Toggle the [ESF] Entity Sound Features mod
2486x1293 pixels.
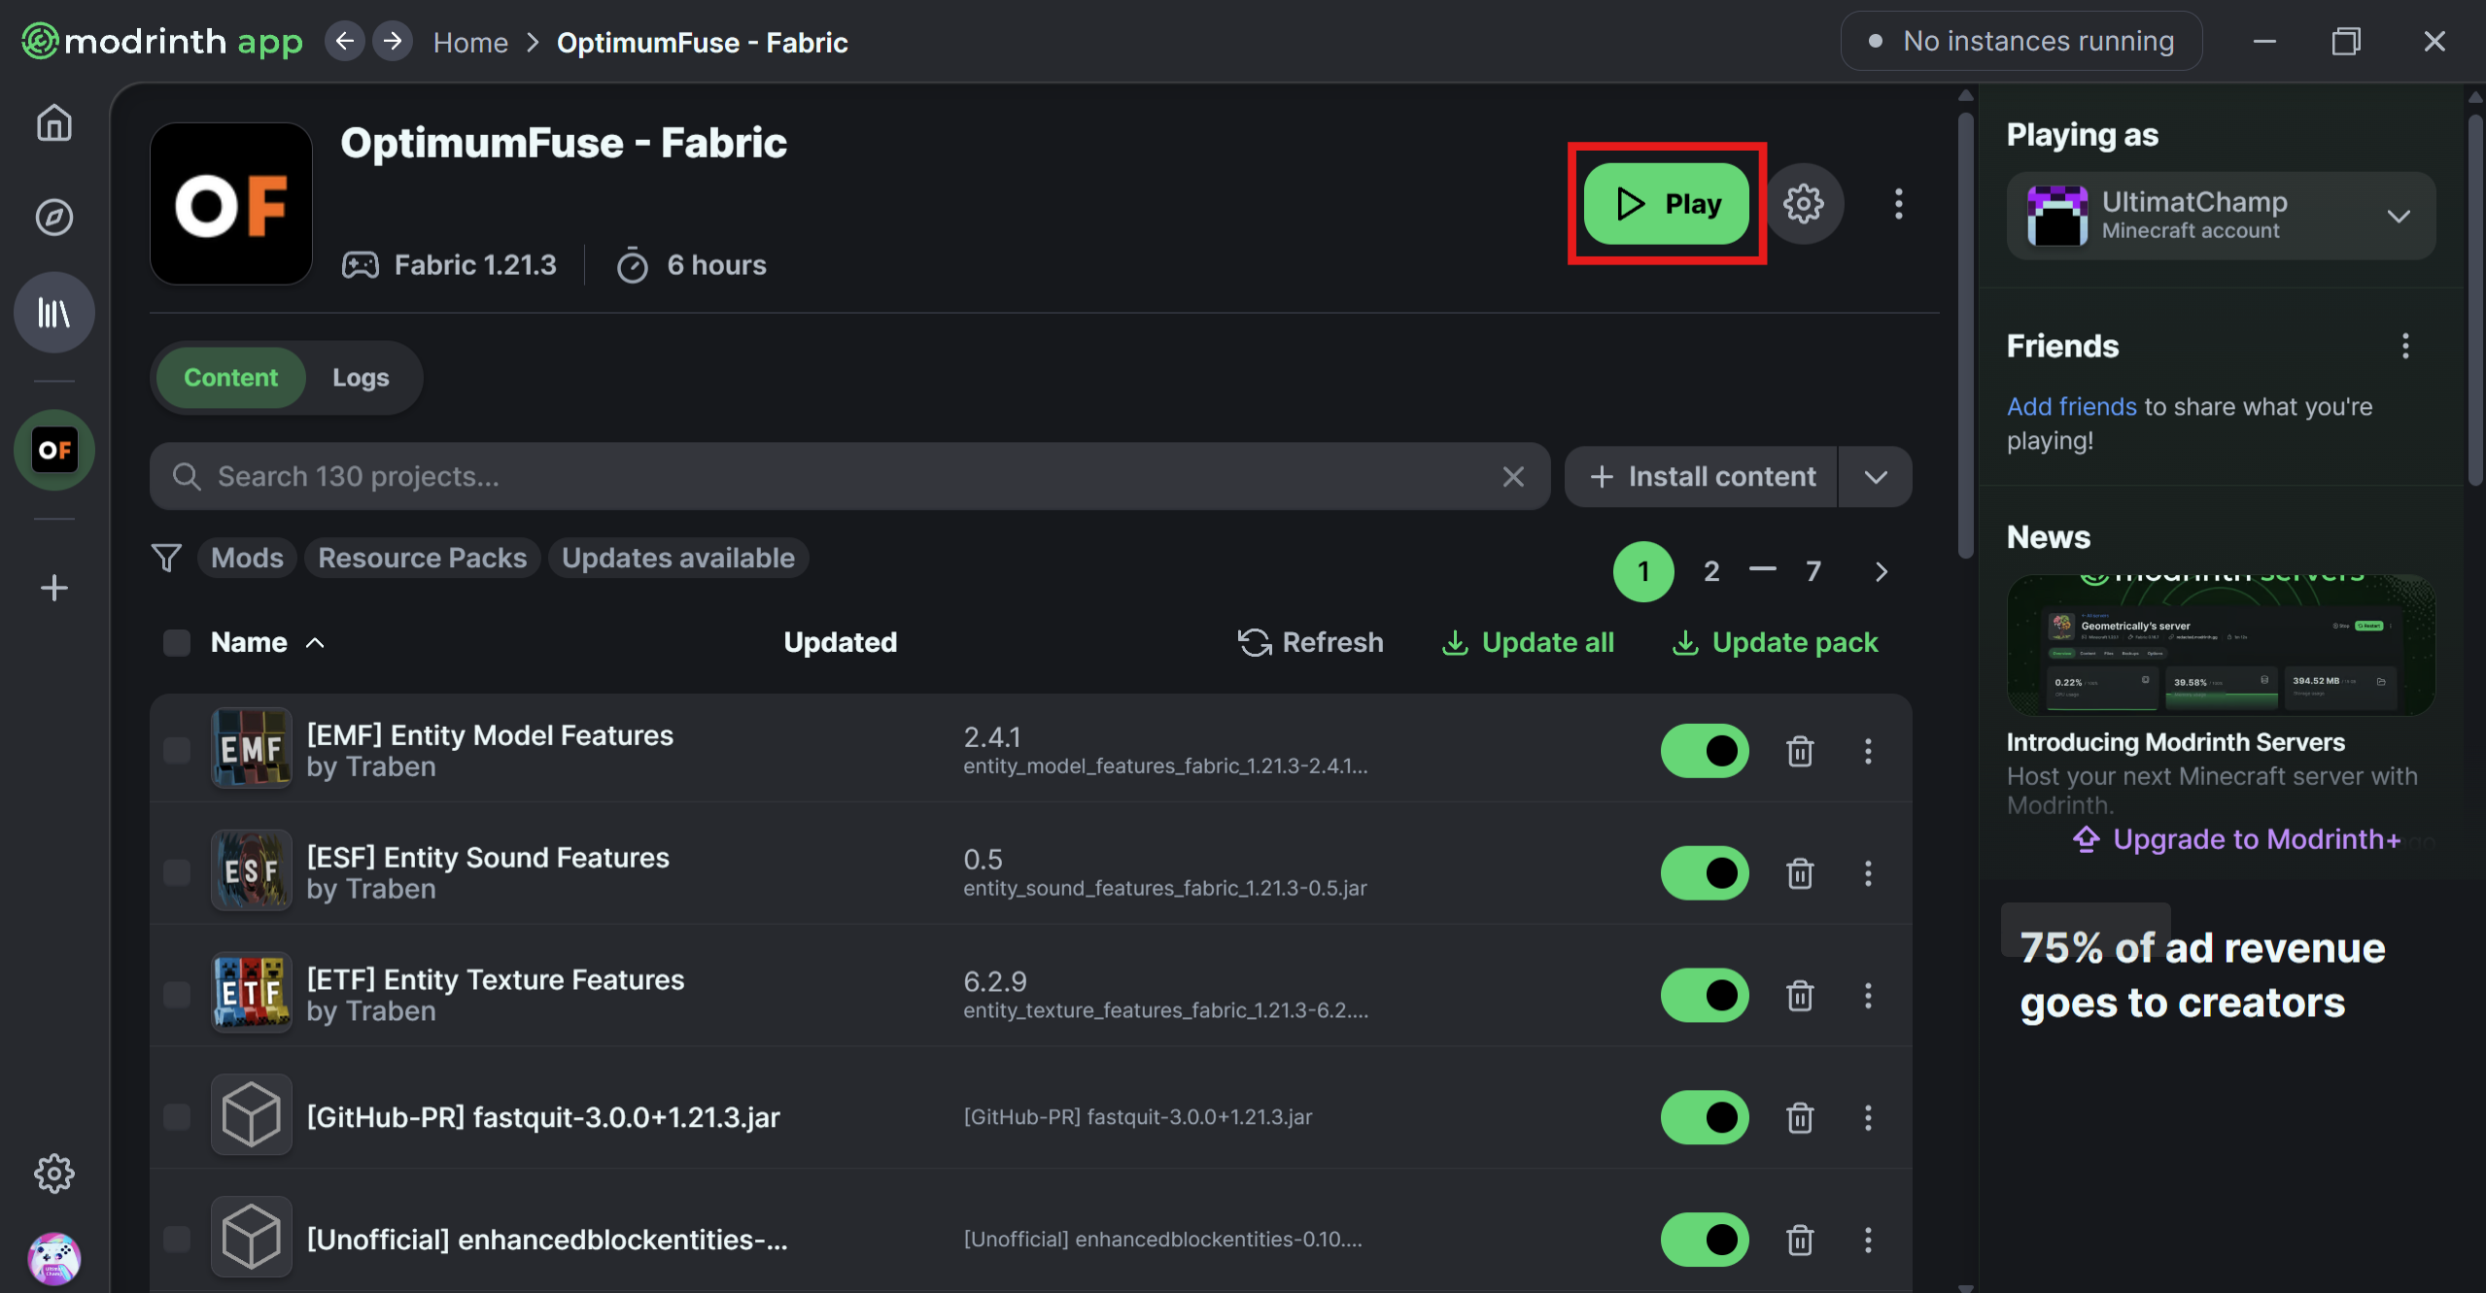pyautogui.click(x=1705, y=870)
